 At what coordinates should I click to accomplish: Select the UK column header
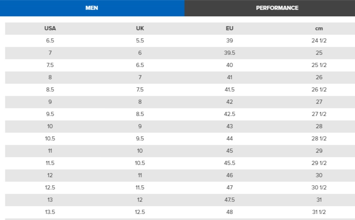[140, 29]
